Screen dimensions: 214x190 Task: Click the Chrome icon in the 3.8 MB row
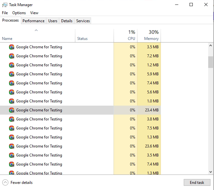point(12,119)
